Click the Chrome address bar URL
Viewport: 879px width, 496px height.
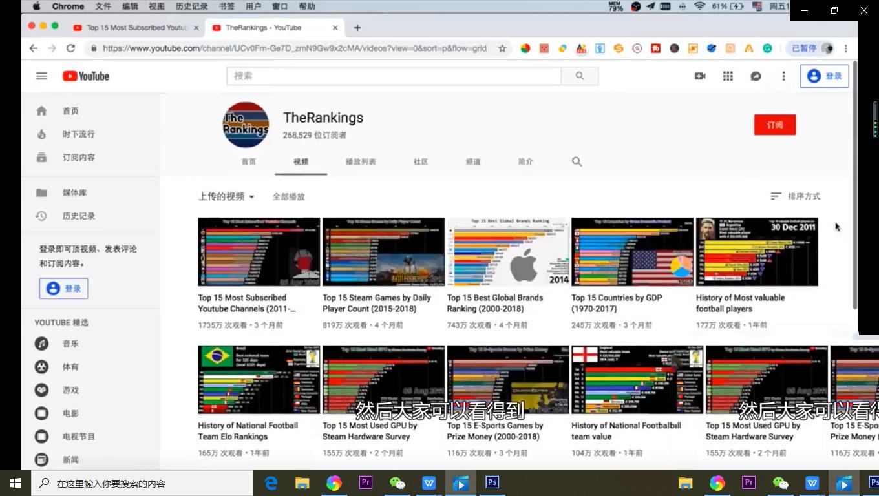pos(294,48)
